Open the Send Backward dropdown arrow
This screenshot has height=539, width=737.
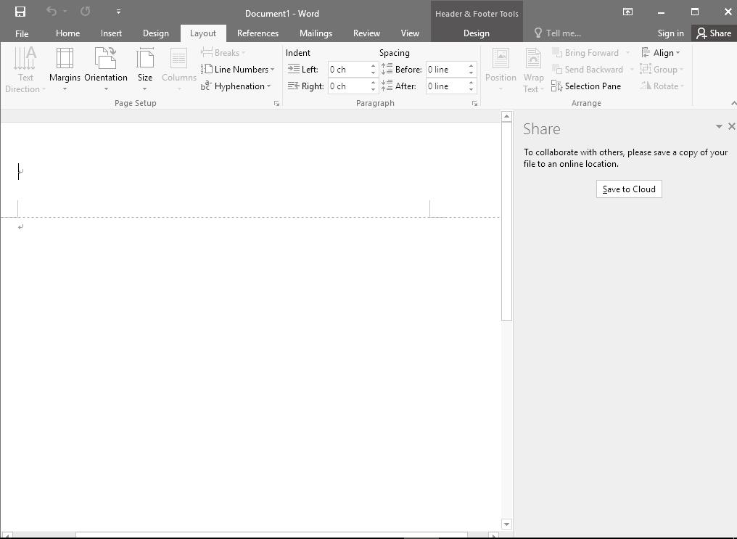[x=632, y=70]
